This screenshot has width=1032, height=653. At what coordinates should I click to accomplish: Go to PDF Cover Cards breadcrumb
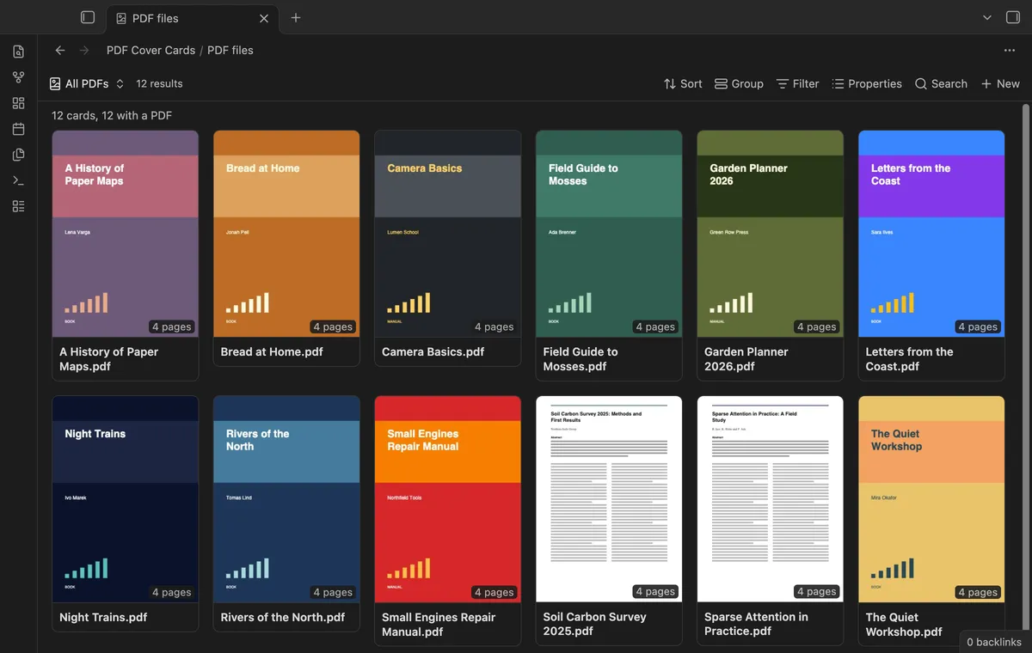[x=150, y=50]
